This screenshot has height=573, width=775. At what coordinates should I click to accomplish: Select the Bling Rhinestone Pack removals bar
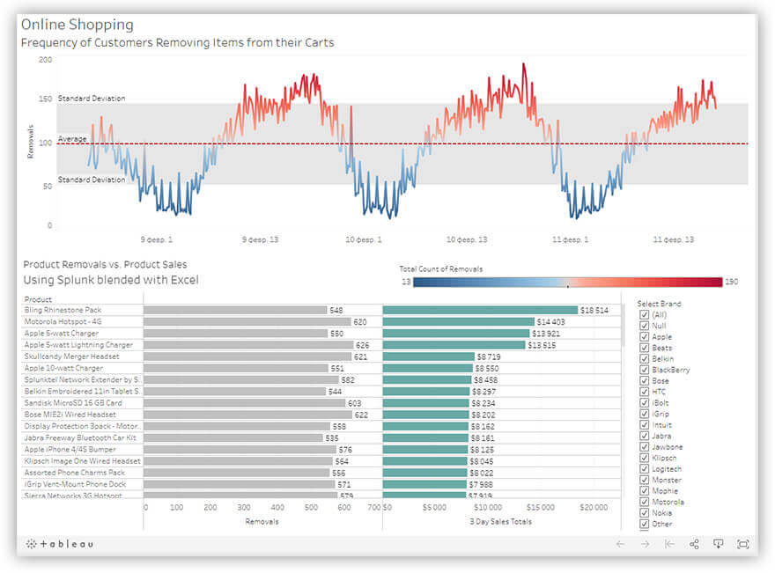click(235, 310)
